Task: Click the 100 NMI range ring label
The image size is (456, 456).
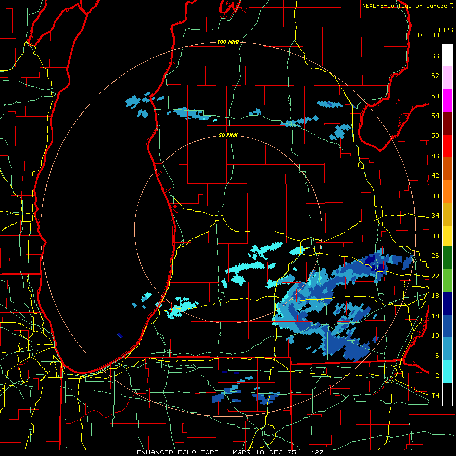Action: [x=228, y=42]
